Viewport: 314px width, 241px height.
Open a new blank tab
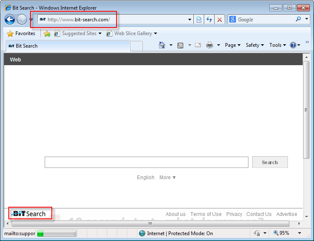pyautogui.click(x=137, y=46)
